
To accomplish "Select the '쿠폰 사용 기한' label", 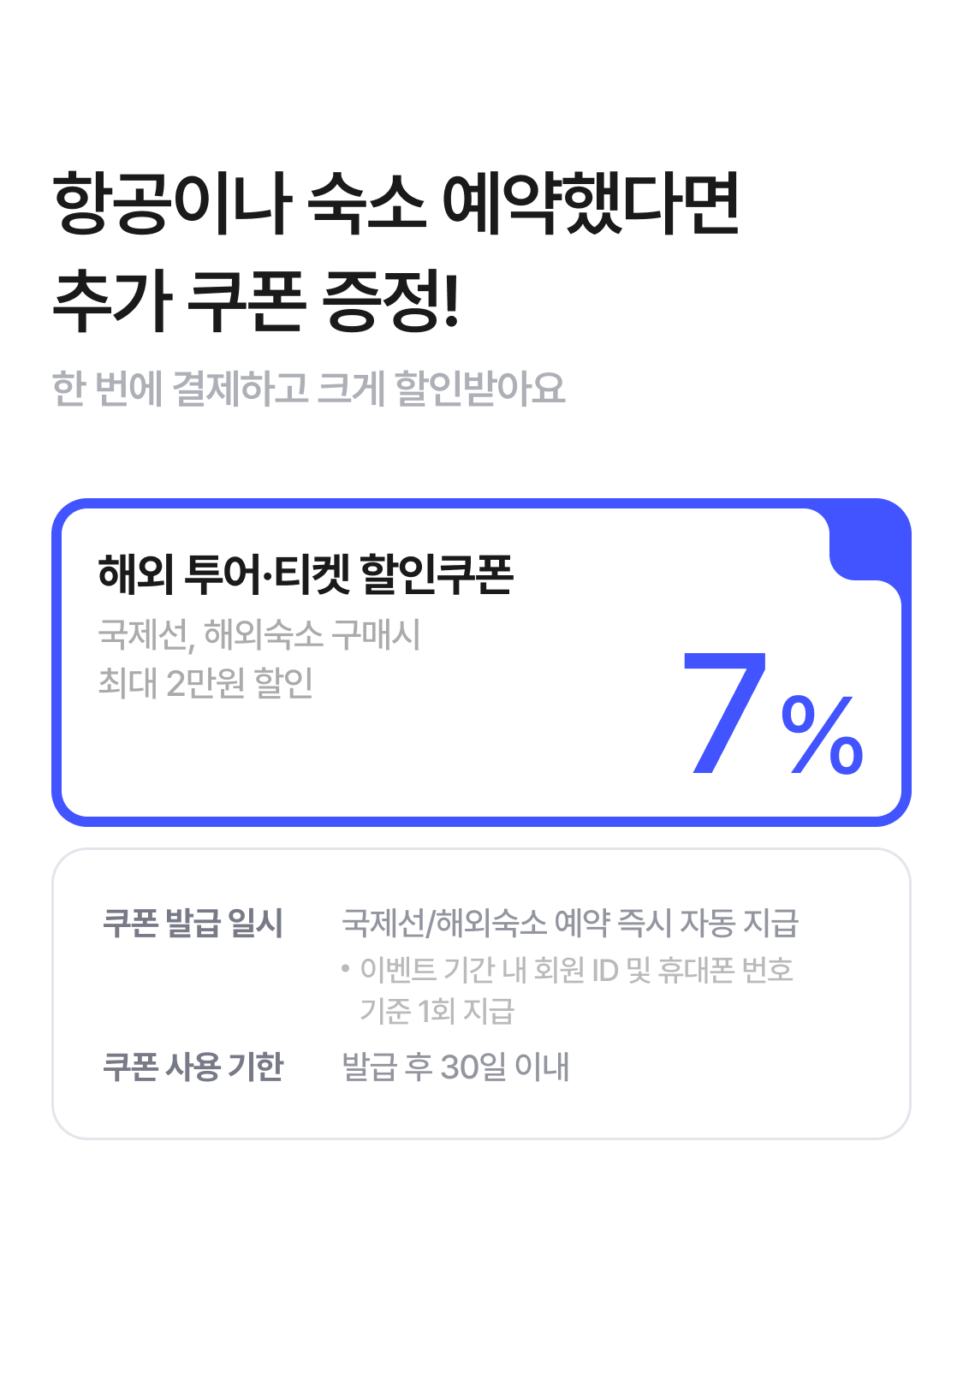I will (193, 1067).
